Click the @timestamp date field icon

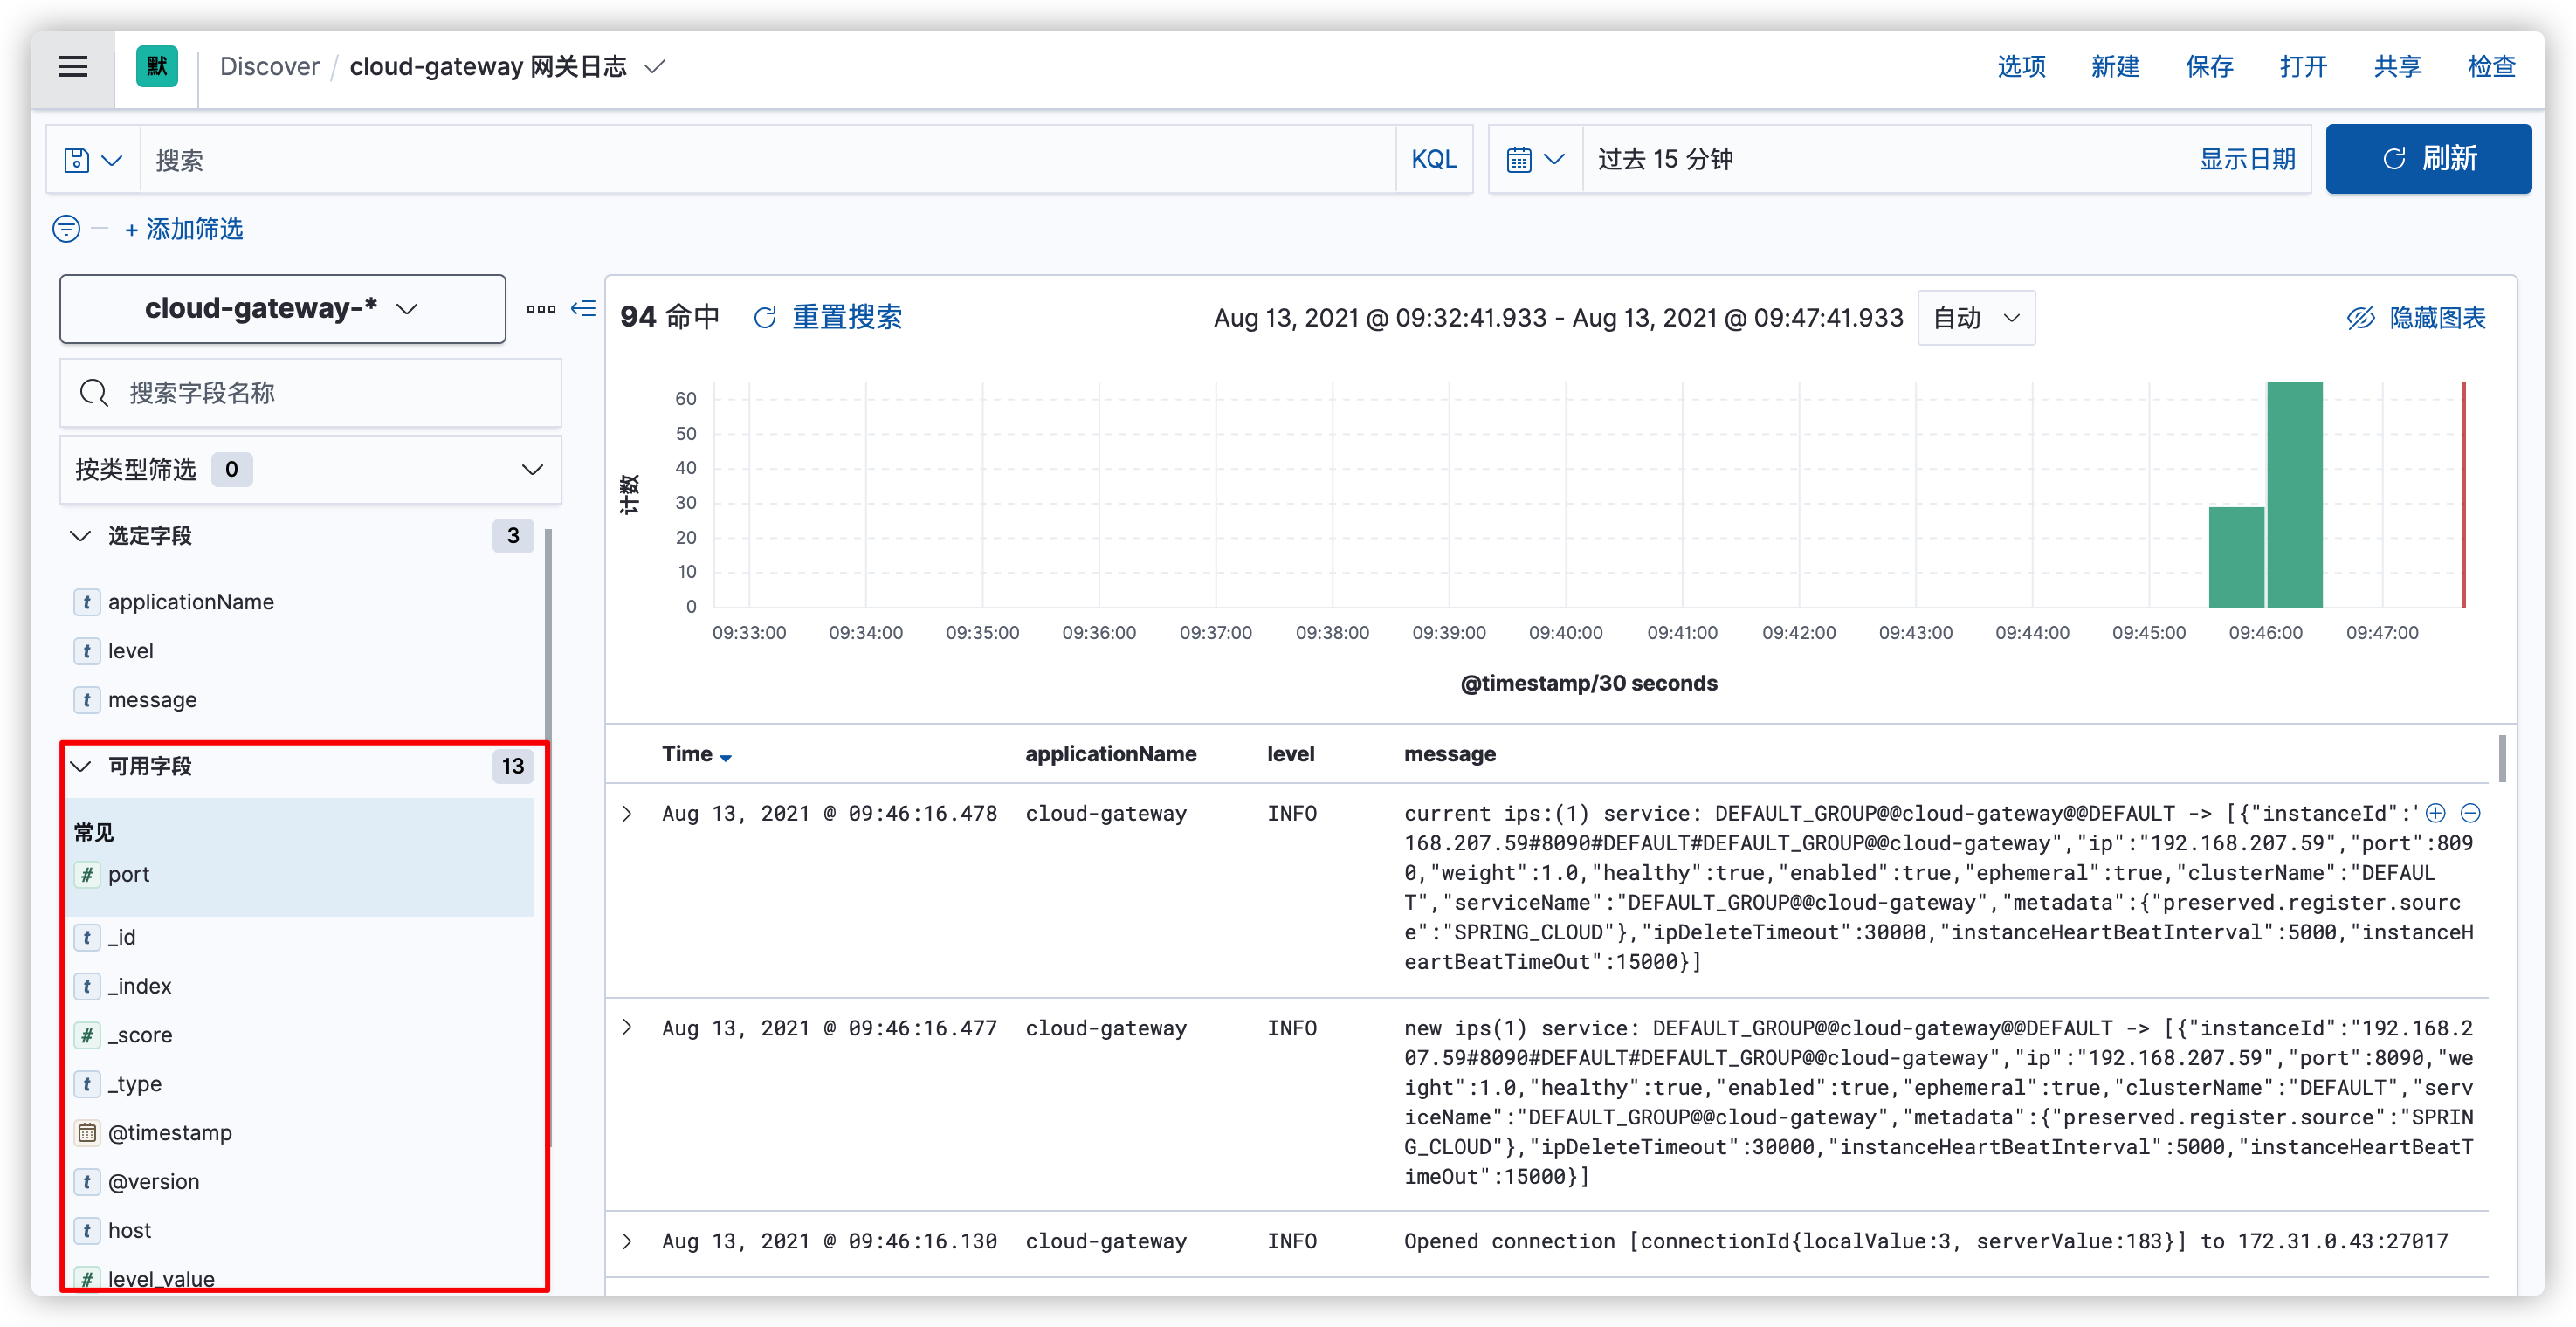(x=87, y=1133)
